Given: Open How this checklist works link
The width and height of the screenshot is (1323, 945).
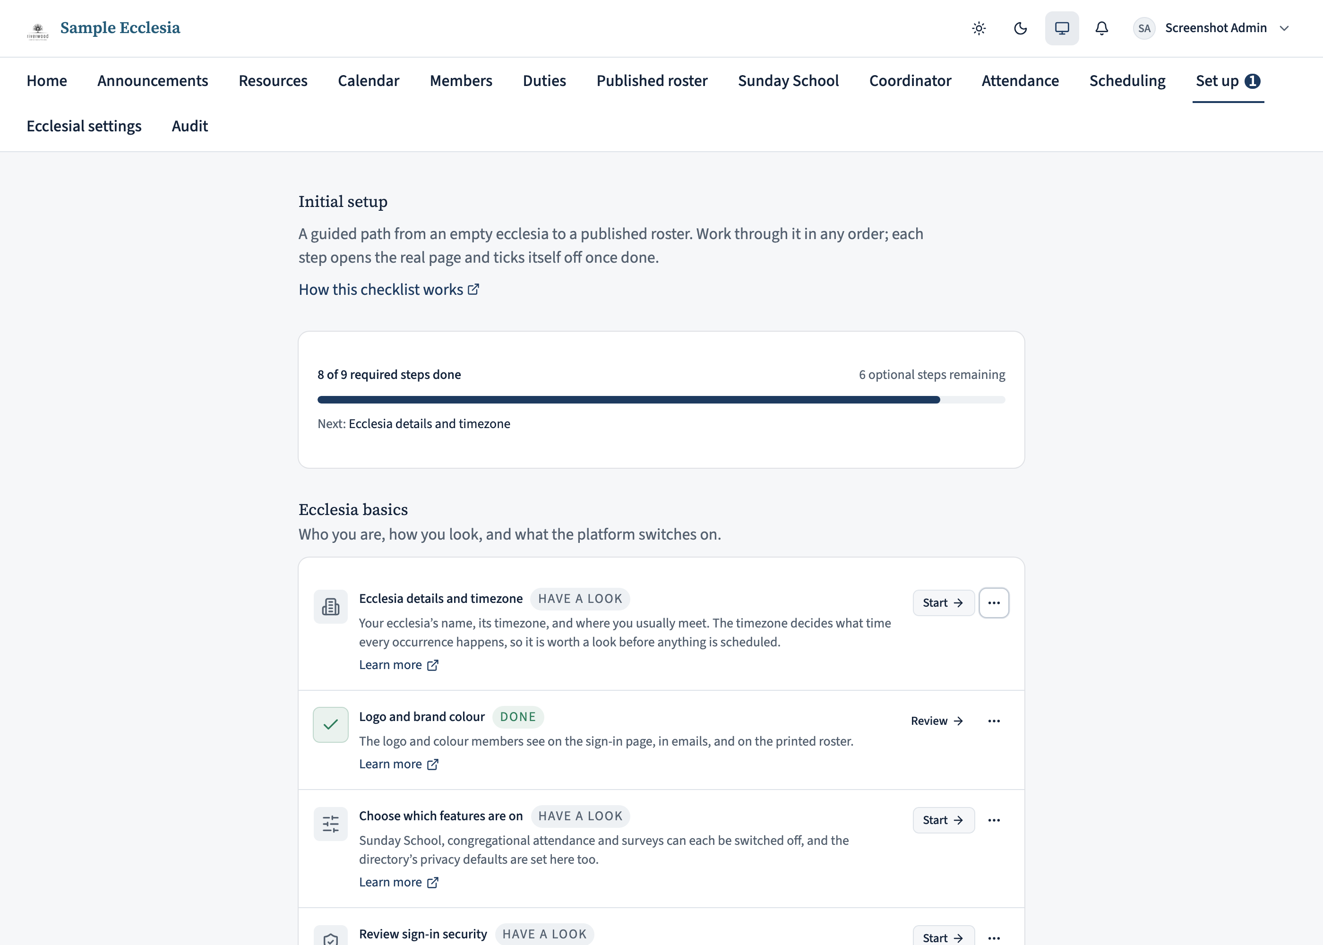Looking at the screenshot, I should [389, 289].
